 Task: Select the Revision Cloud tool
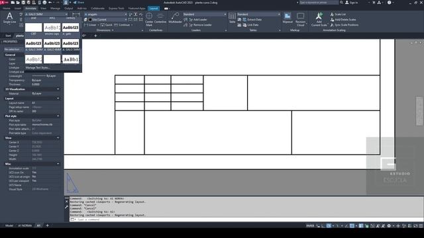[x=300, y=19]
